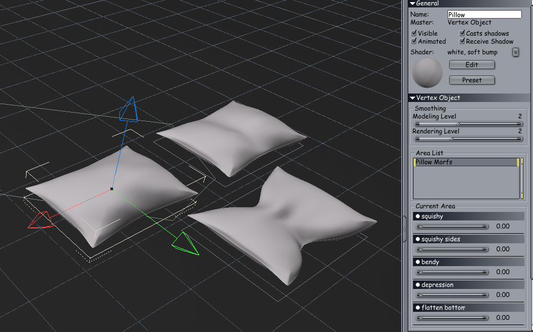Screen dimensions: 533x332
Task: Select the pillow with the axis manipulator
Action: point(111,195)
